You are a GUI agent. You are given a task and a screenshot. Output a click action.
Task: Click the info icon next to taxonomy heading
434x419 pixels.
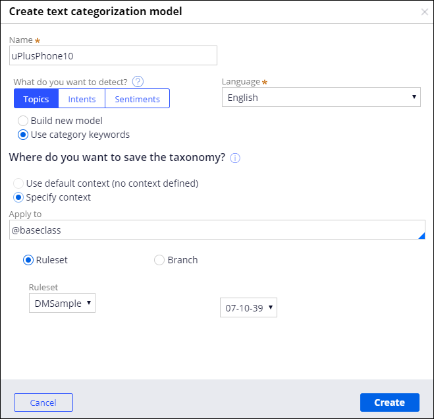[x=235, y=158]
